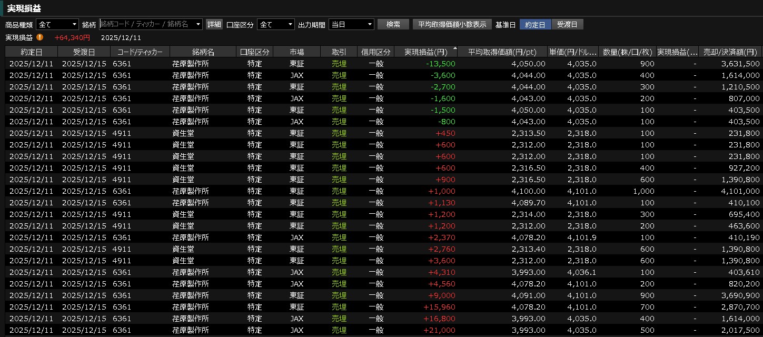The image size is (763, 337).
Task: Click 売埋 in the +15,960 row
Action: click(x=339, y=307)
